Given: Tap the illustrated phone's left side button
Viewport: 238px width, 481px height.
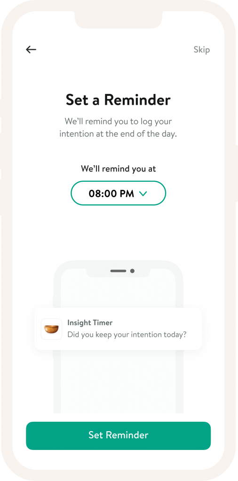Looking at the screenshot, I should [x=53, y=301].
